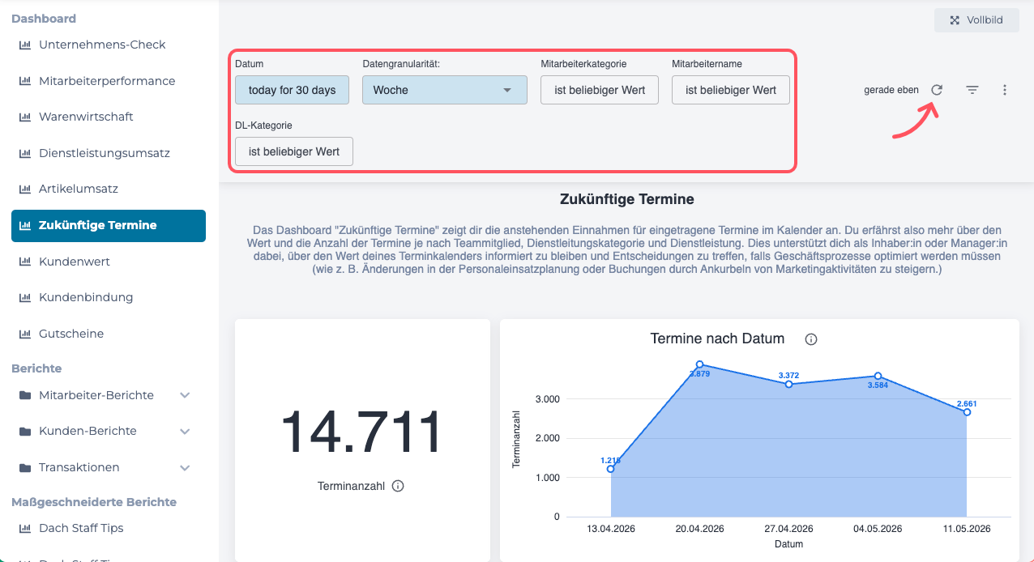Click the Mitarbeiter-Berichte folder icon
The height and width of the screenshot is (562, 1034).
pos(24,395)
